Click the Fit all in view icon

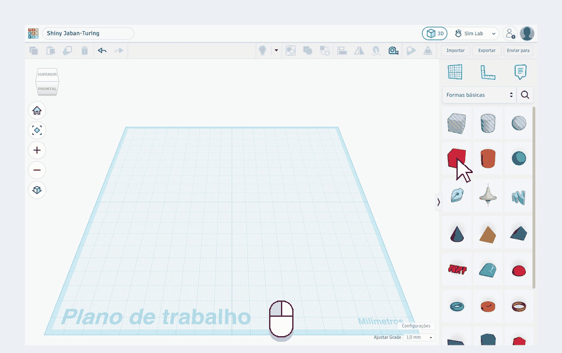pyautogui.click(x=37, y=130)
